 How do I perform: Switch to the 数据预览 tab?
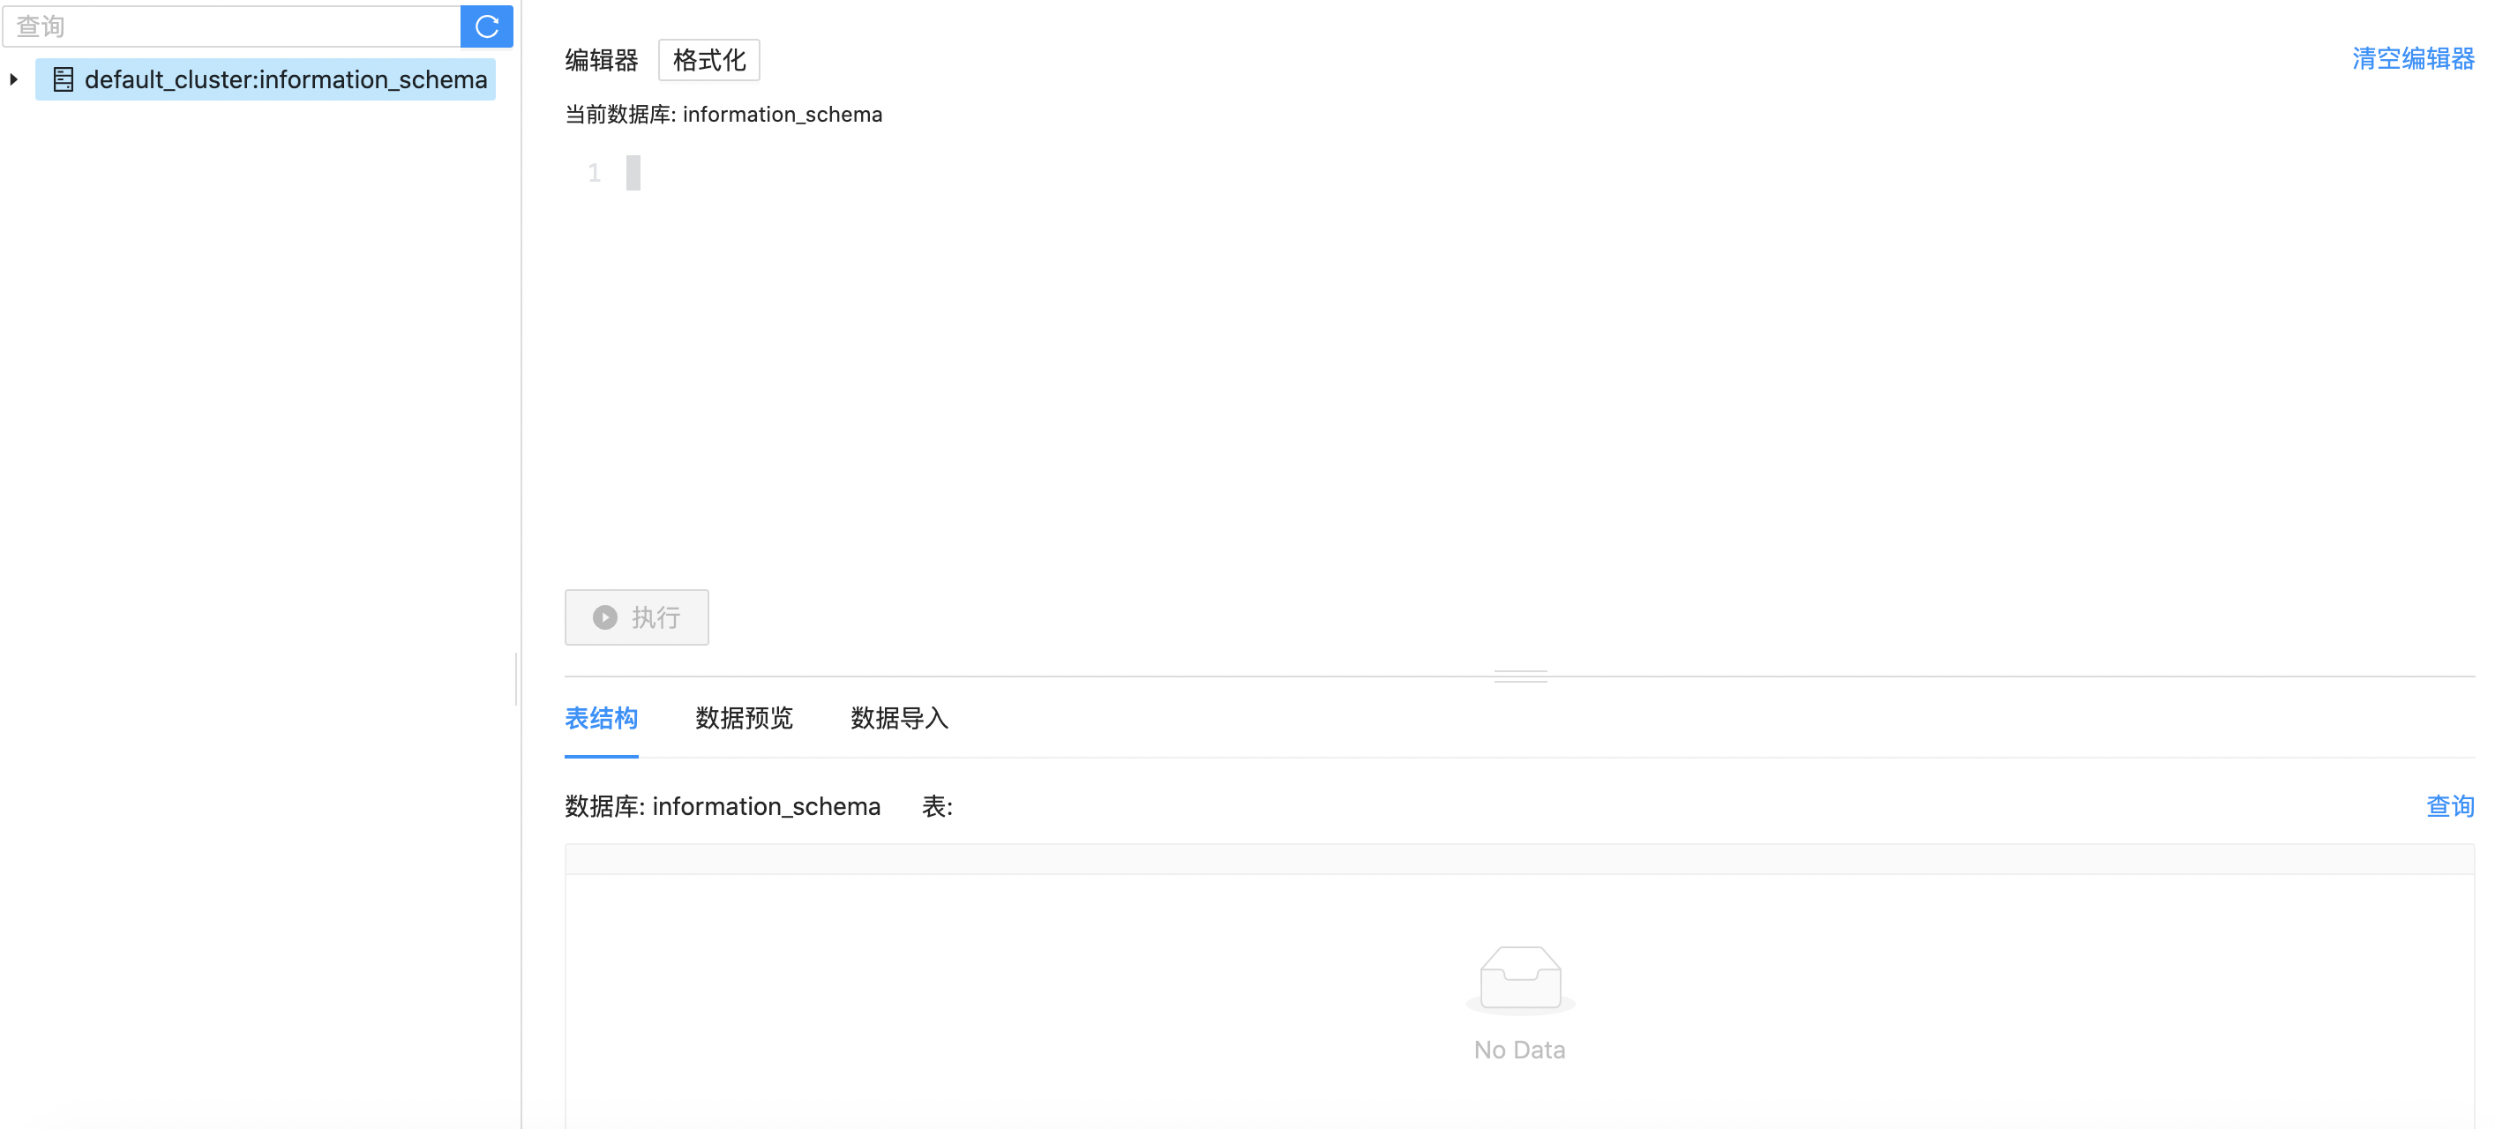tap(744, 719)
